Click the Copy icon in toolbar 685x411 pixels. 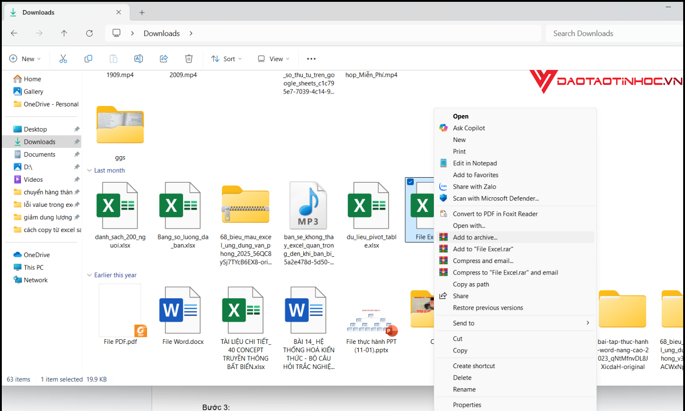[88, 59]
